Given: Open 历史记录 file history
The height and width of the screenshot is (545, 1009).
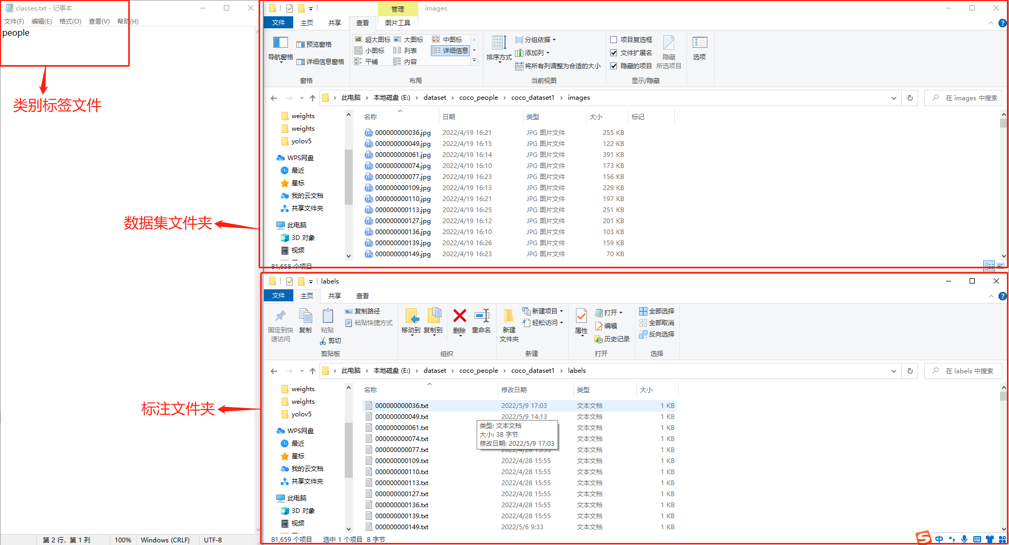Looking at the screenshot, I should click(612, 339).
